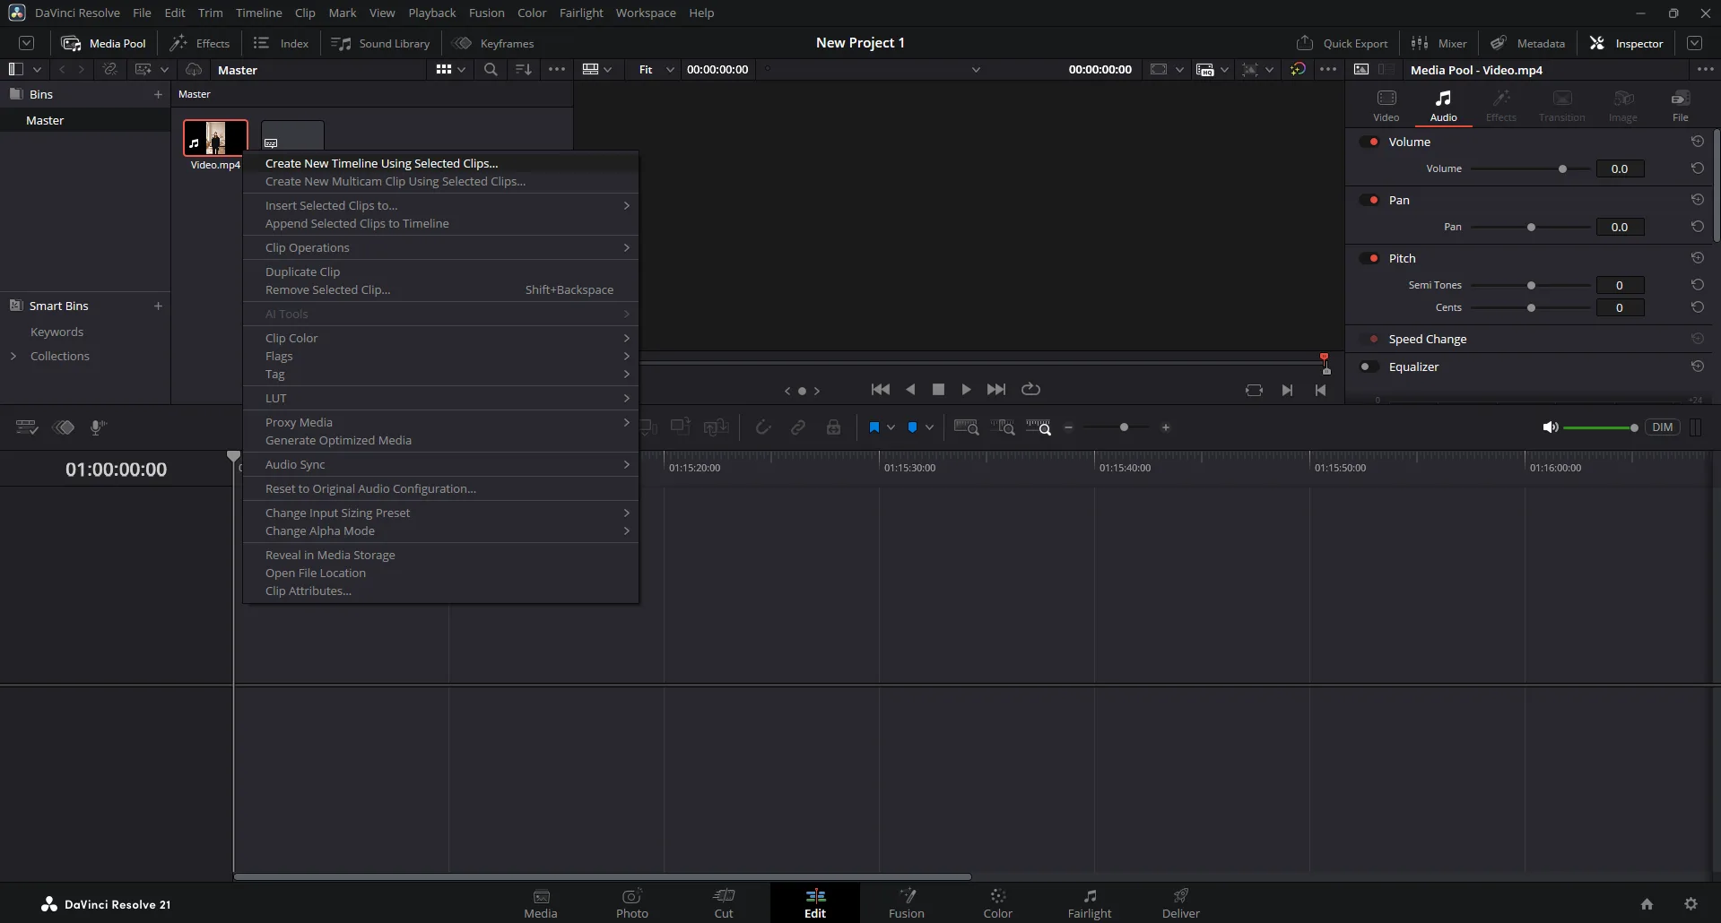This screenshot has width=1721, height=923.
Task: Enable the Equalizer toggle
Action: 1369,367
